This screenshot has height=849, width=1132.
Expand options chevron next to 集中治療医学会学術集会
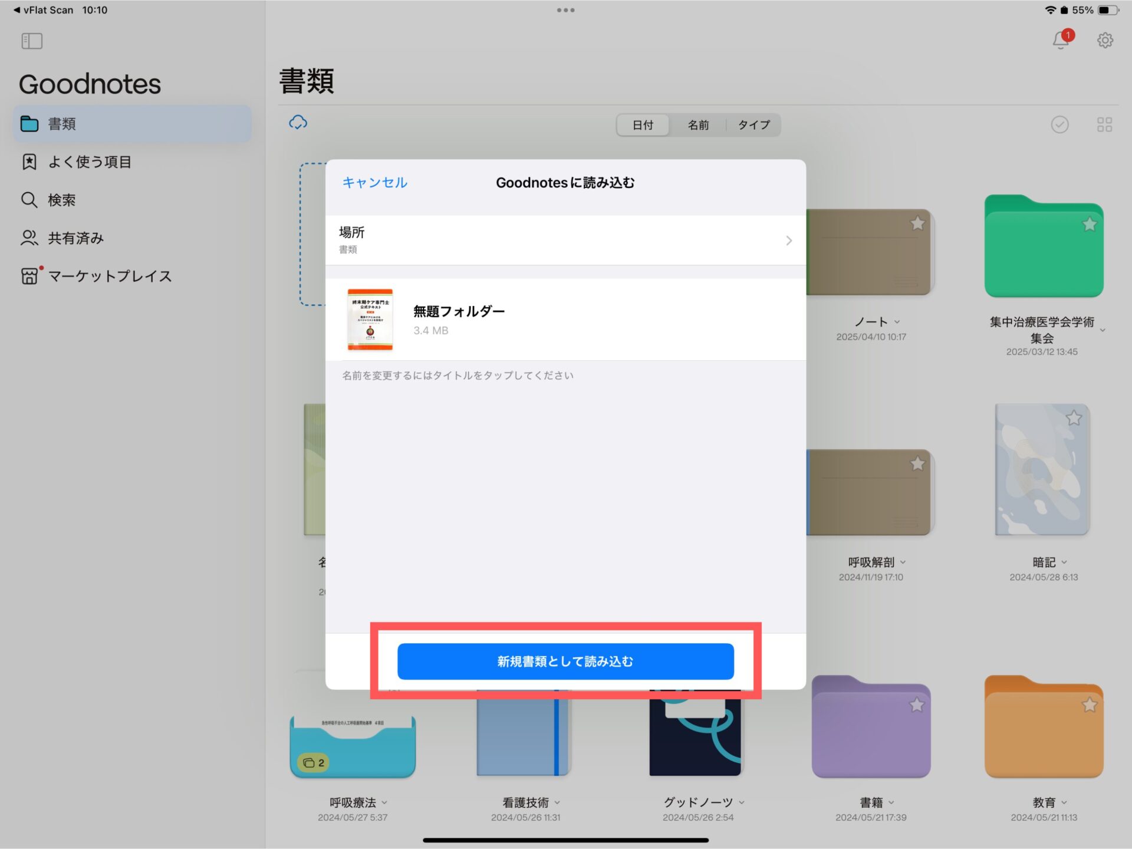(1103, 330)
